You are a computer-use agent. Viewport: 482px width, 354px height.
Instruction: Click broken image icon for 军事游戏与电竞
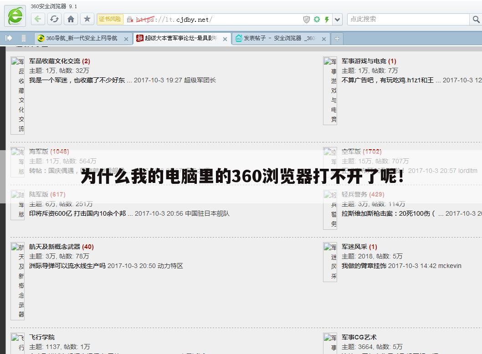click(330, 91)
